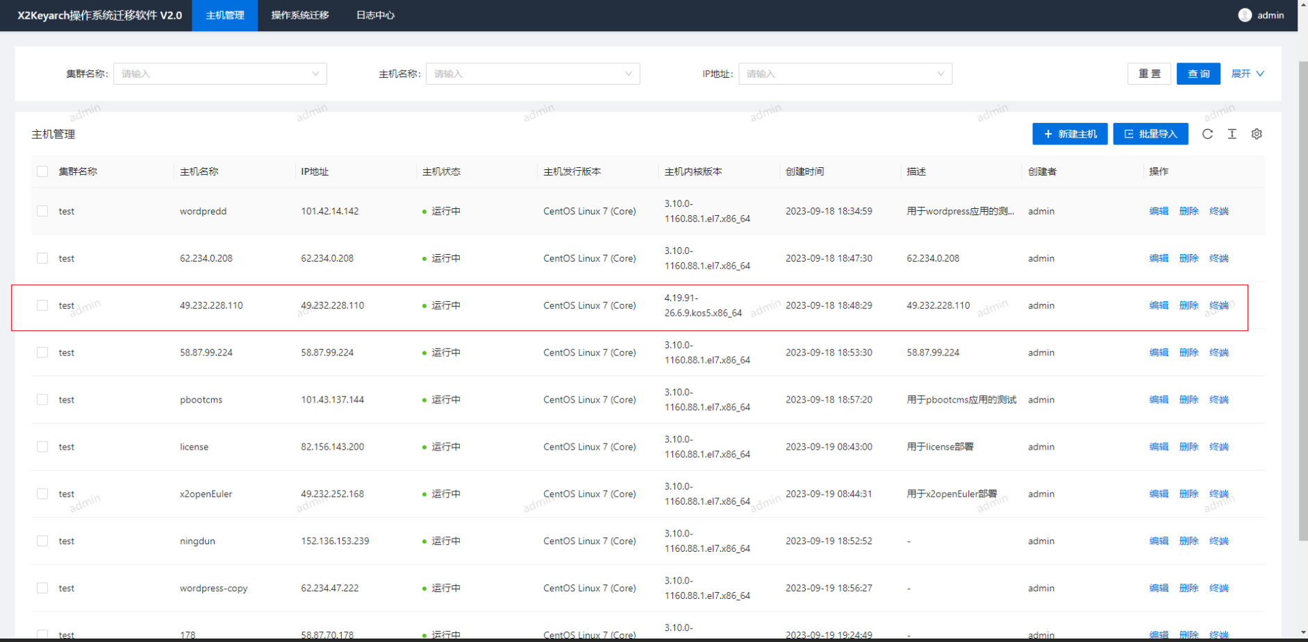Click the refresh icon in host management
Image resolution: width=1308 pixels, height=642 pixels.
point(1207,134)
